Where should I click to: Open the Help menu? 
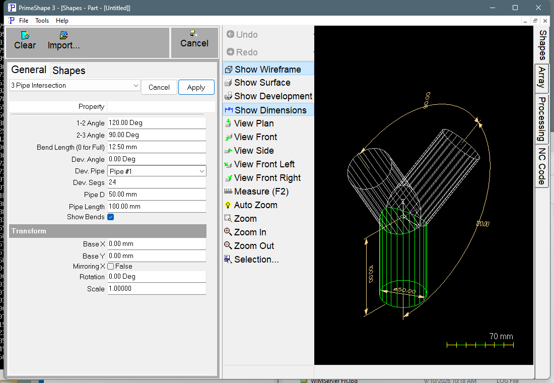coord(62,21)
